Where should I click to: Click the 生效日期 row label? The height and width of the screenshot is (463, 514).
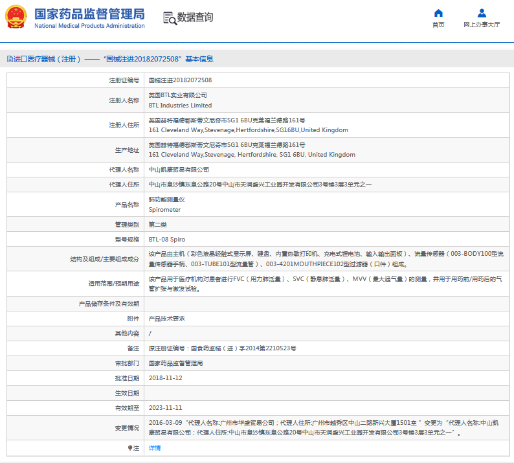(x=127, y=393)
